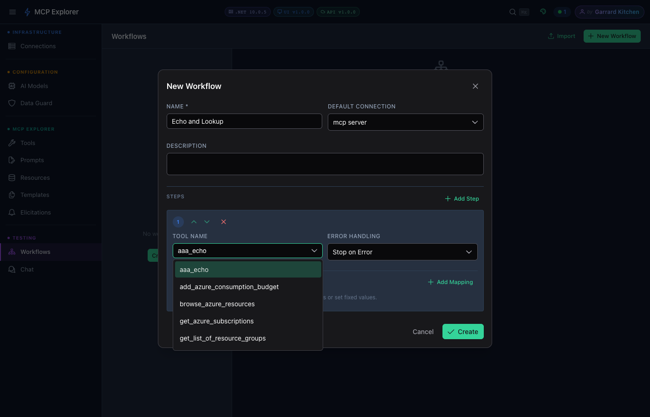
Task: Select browse_azure_resources from the tool list
Action: 217,304
